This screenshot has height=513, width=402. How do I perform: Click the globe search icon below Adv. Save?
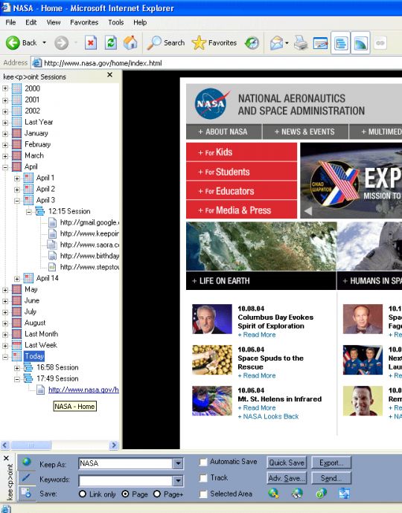[273, 493]
